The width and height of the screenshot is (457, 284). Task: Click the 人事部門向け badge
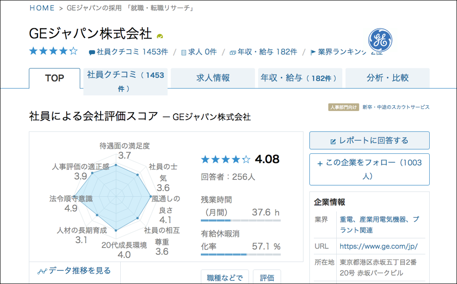point(344,107)
